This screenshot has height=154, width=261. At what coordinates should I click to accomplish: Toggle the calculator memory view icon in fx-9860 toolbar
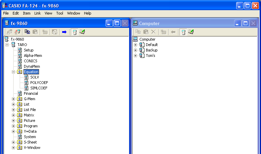click(74, 32)
